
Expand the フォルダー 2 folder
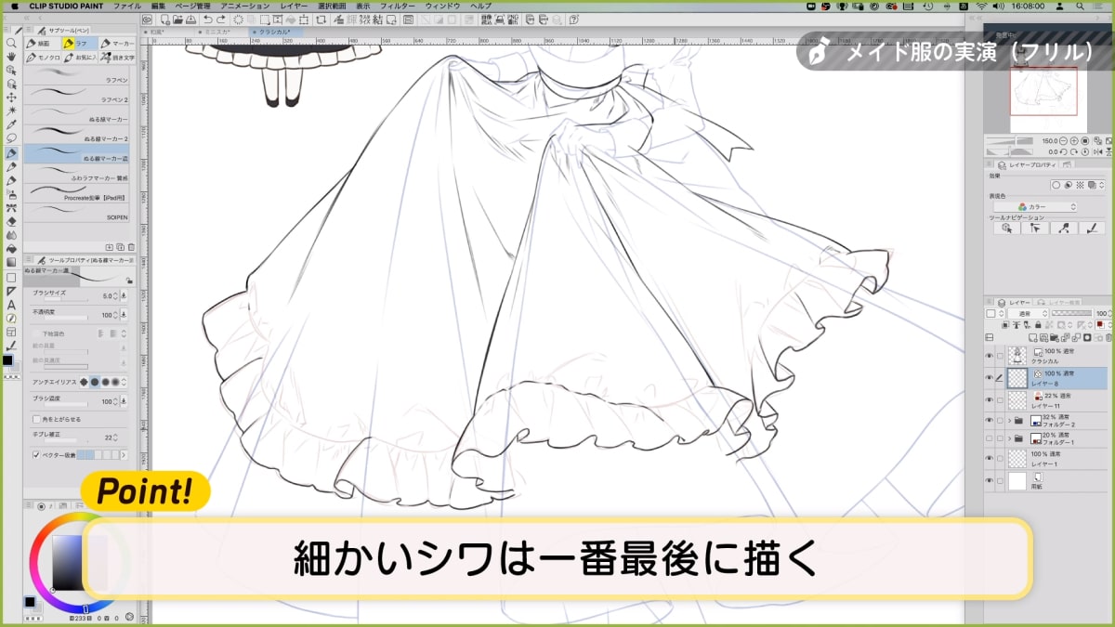1011,420
